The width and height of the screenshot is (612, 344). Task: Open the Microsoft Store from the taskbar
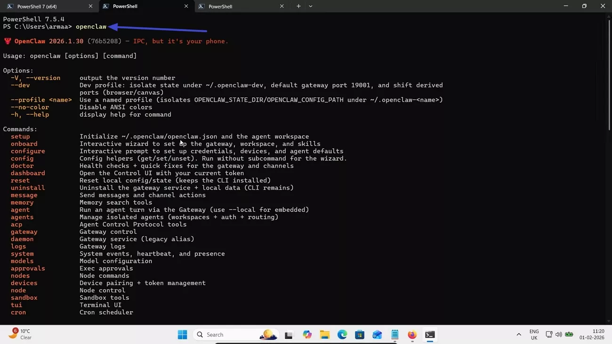point(359,335)
